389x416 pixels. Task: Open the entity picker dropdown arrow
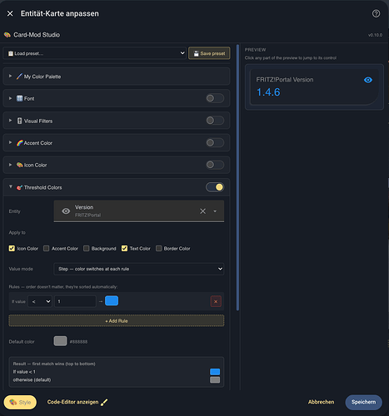[x=215, y=211]
